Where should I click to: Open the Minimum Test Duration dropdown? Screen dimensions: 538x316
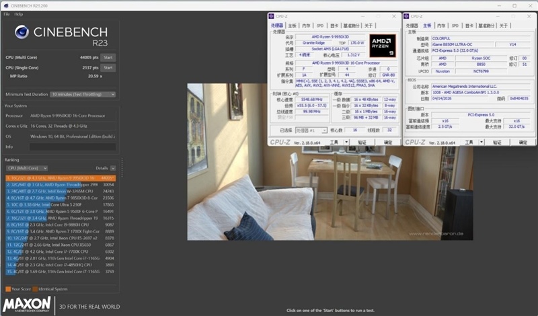coord(83,94)
